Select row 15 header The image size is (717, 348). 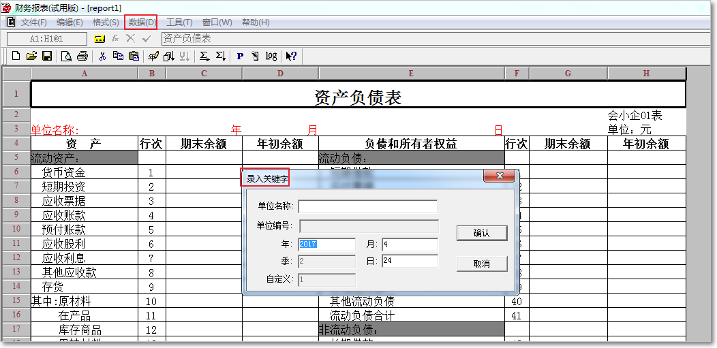tap(16, 300)
